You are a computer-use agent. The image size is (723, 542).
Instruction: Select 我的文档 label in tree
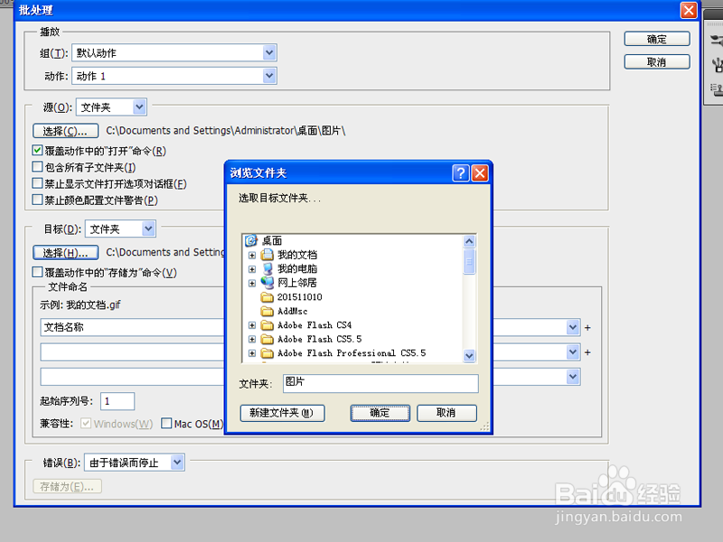[x=297, y=255]
